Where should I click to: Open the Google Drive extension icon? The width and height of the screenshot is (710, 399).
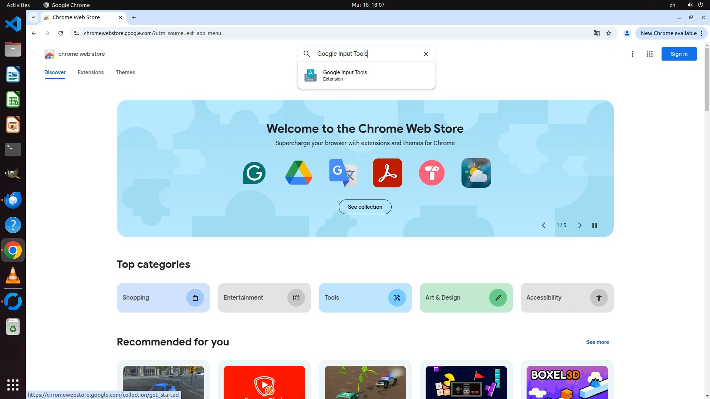point(298,173)
